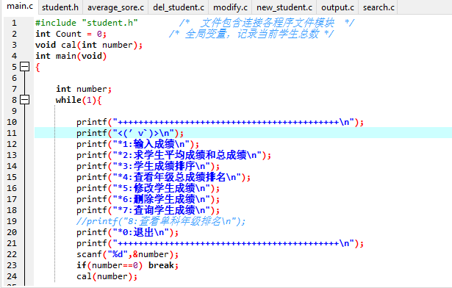Viewport: 452px width, 288px height.
Task: Open the new_student.c tab
Action: click(x=284, y=7)
